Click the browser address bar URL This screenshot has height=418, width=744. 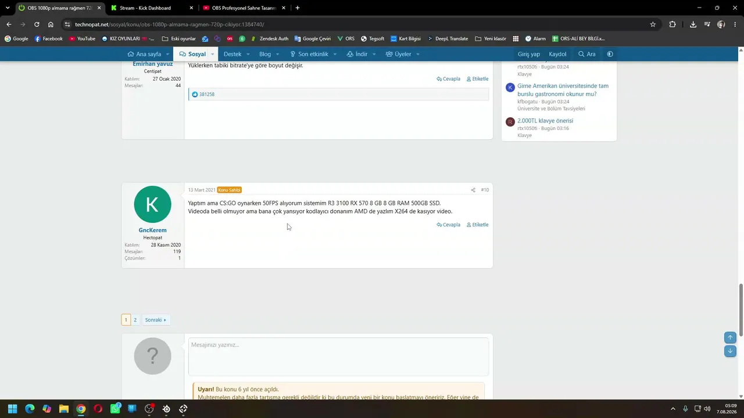click(169, 24)
